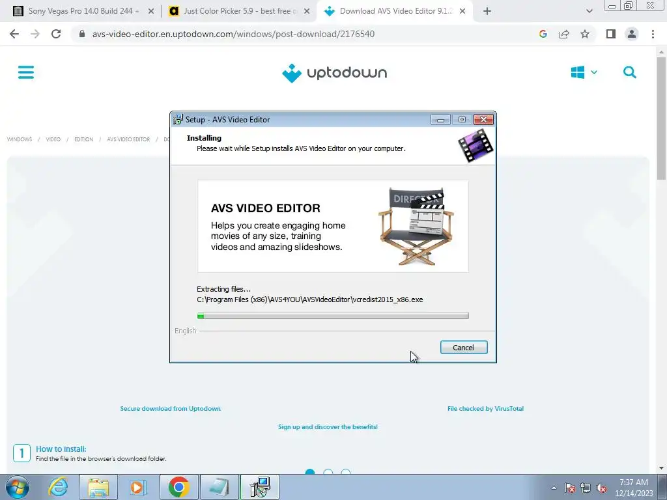The width and height of the screenshot is (667, 500).
Task: Reload the current page
Action: (56, 34)
